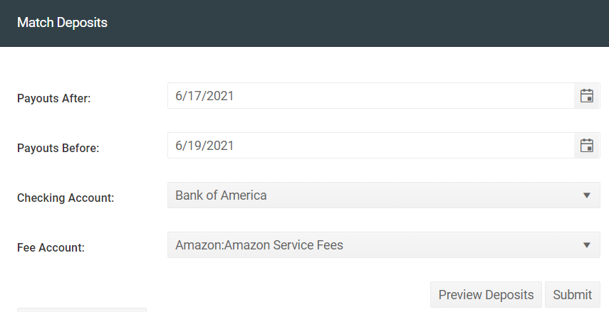Click the Checking Account label
The width and height of the screenshot is (609, 312).
pos(66,198)
